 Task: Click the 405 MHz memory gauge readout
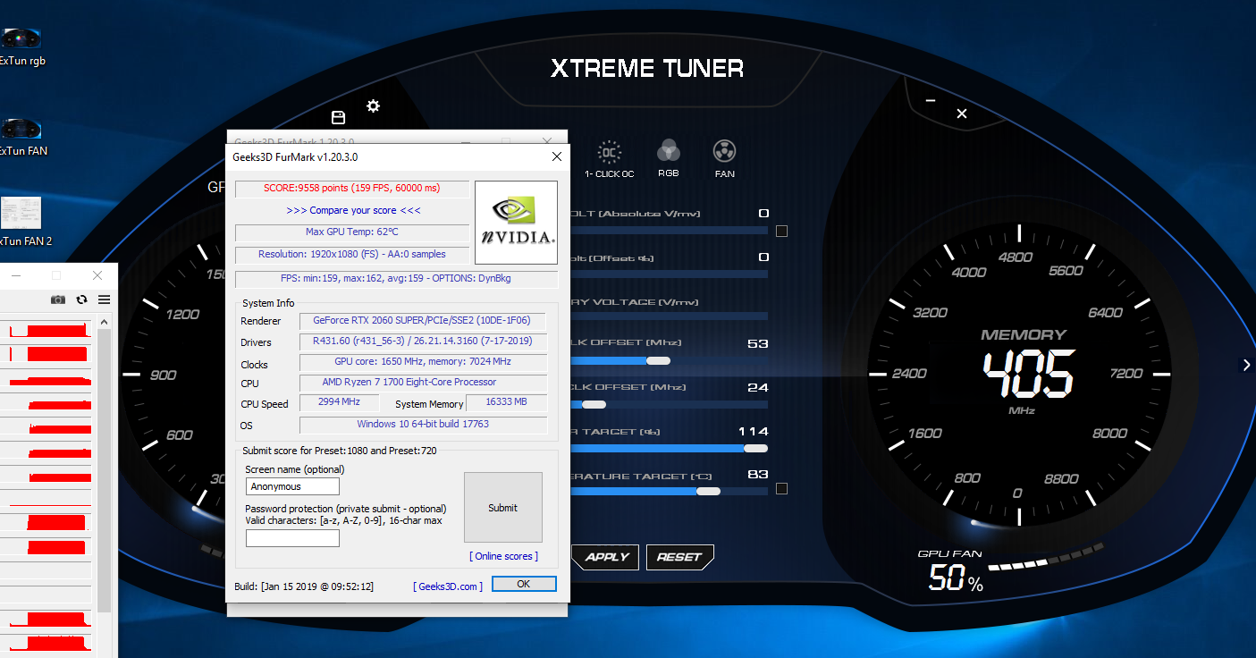(x=1028, y=374)
